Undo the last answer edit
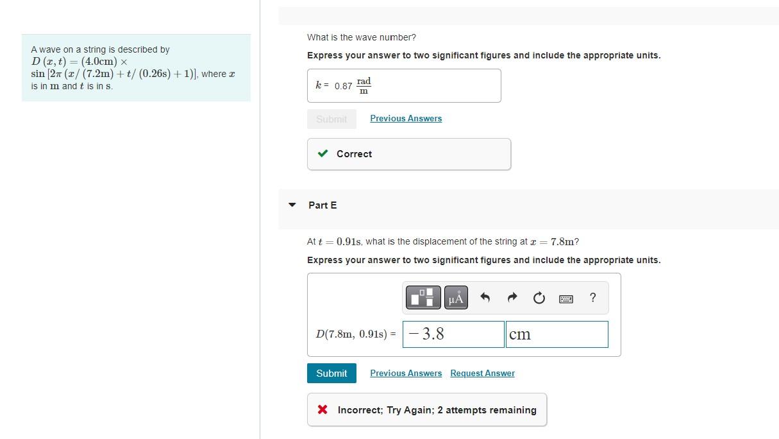This screenshot has height=439, width=779. pos(485,297)
